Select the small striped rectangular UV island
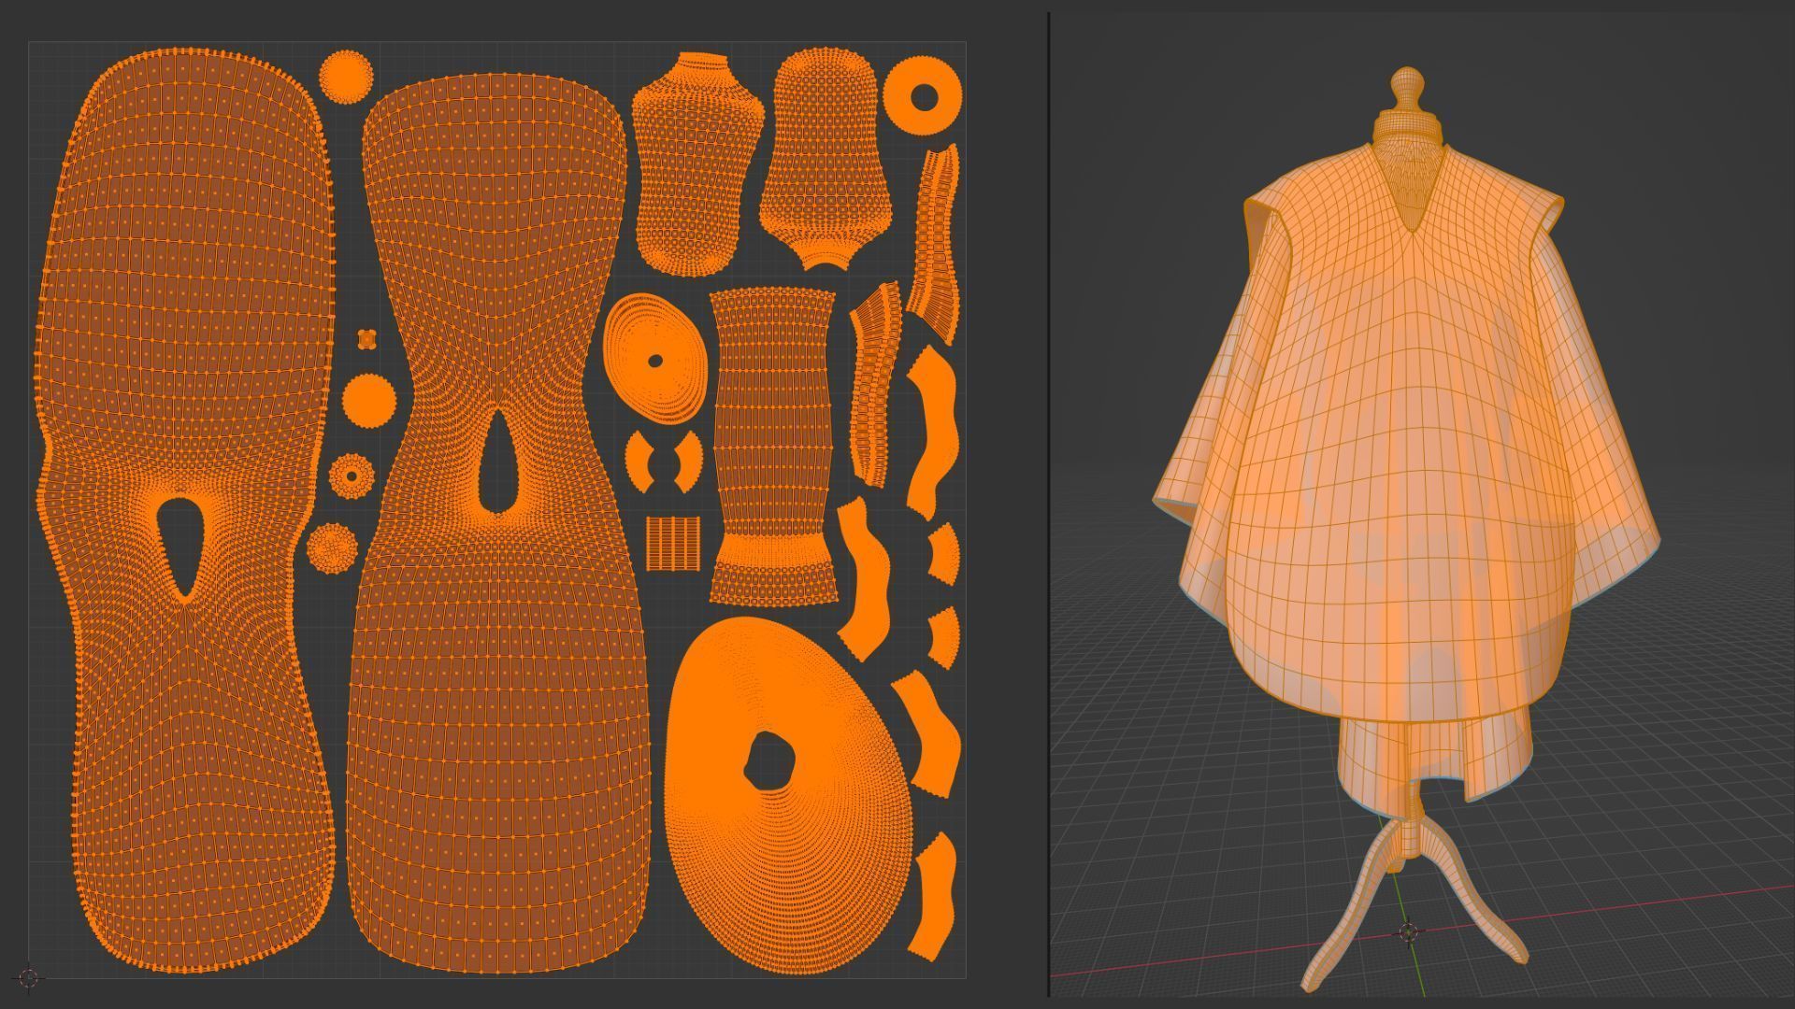 (673, 543)
